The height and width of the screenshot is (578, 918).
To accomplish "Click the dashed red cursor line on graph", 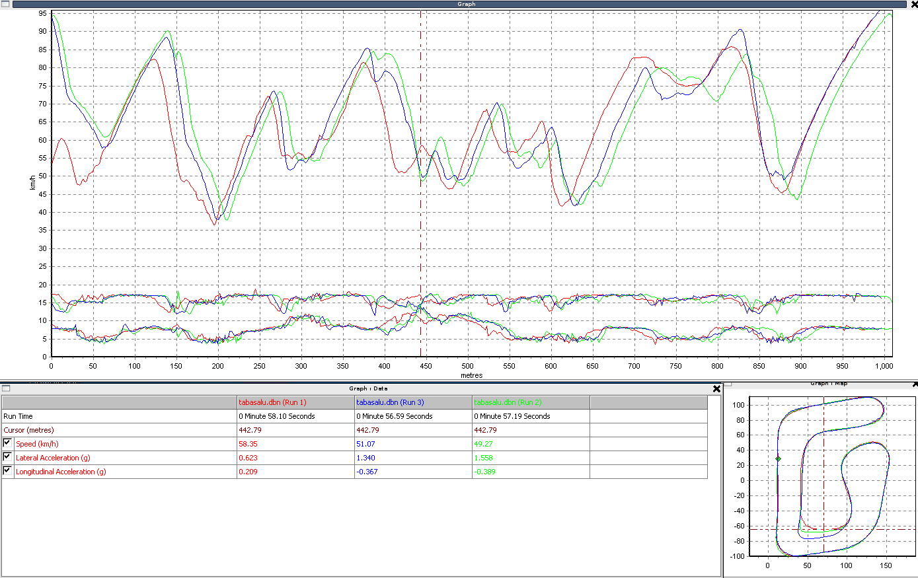I will point(420,185).
